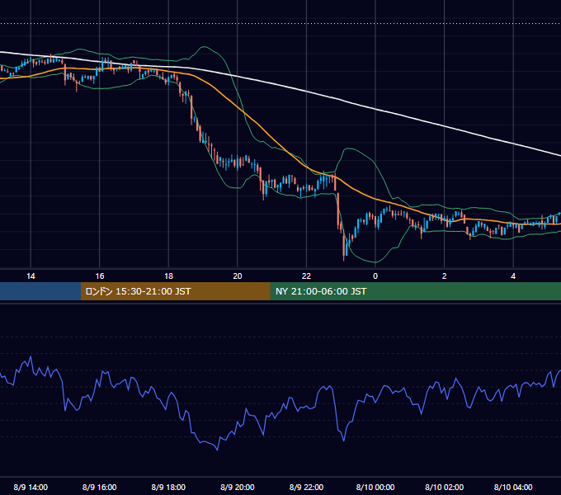Click the 4 hour axis label

(x=513, y=276)
